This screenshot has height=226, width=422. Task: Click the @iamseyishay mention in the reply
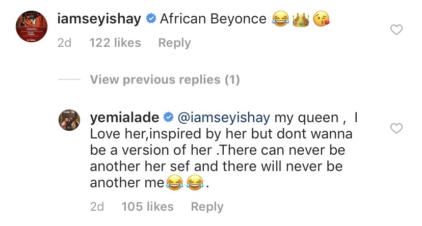pyautogui.click(x=224, y=118)
